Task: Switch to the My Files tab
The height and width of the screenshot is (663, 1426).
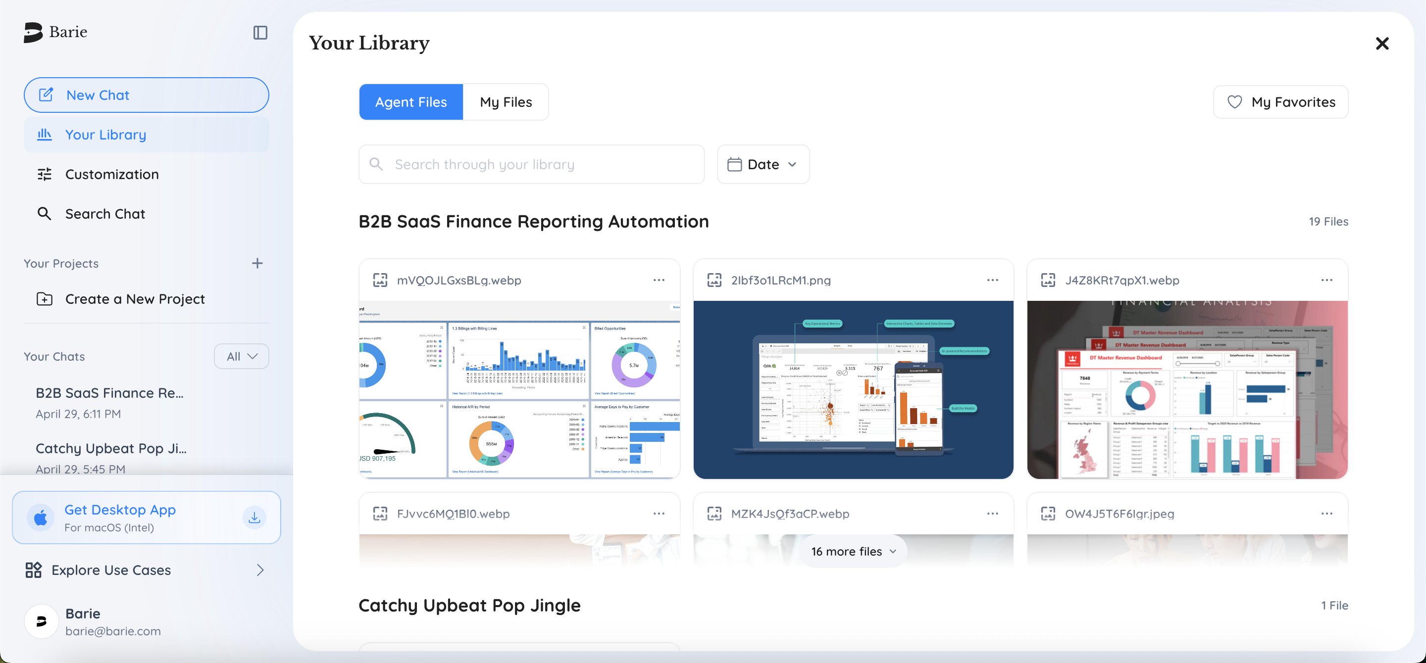Action: (506, 102)
